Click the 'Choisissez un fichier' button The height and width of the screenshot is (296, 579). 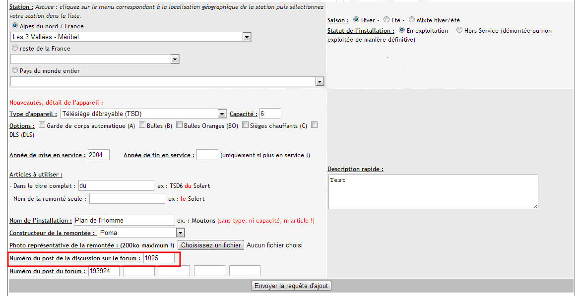[211, 245]
